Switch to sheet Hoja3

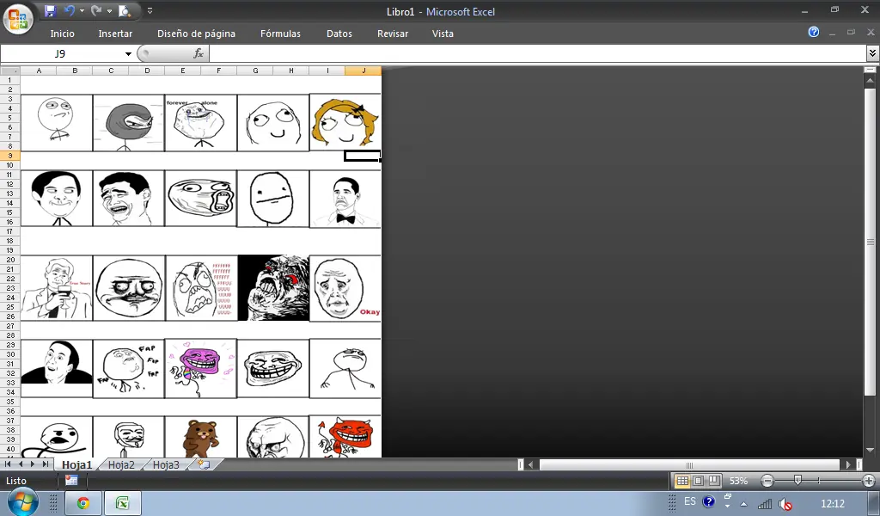pos(166,465)
